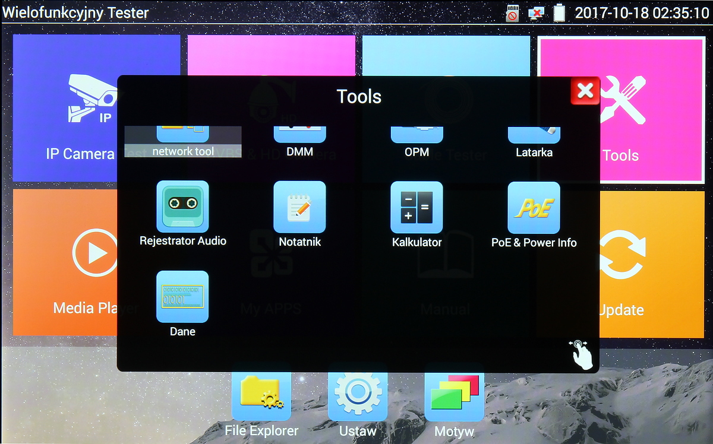Screen dimensions: 713x444
Task: Turn on the Latarka flashlight tool
Action: (x=534, y=142)
